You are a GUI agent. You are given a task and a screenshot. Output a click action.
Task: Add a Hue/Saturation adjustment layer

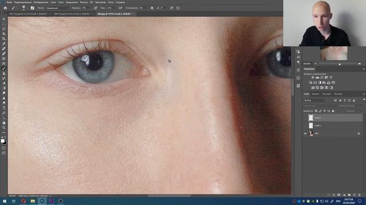(x=311, y=83)
